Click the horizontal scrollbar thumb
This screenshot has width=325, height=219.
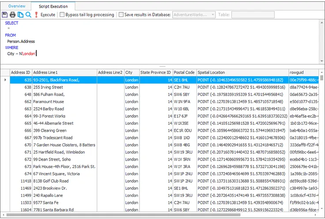(x=123, y=215)
